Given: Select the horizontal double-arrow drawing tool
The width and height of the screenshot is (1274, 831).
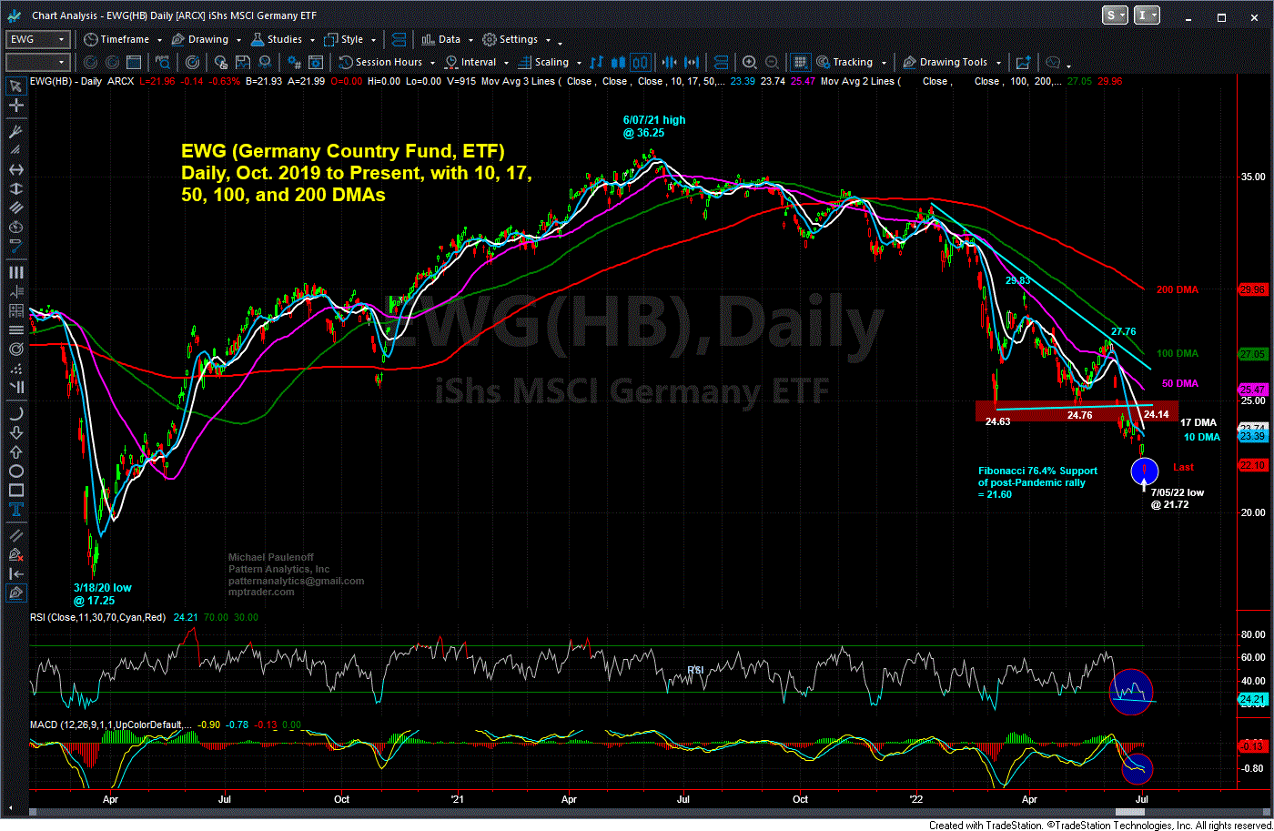Looking at the screenshot, I should 15,170.
